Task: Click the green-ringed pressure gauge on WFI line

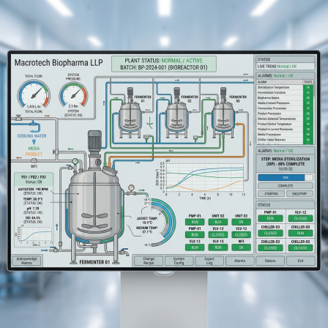Action: click(75, 161)
